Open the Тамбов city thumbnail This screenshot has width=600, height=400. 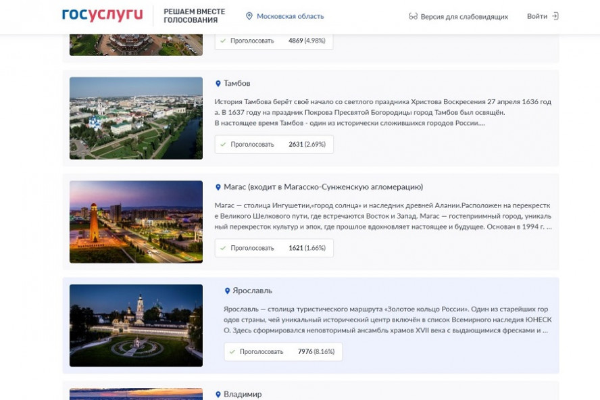click(x=136, y=118)
